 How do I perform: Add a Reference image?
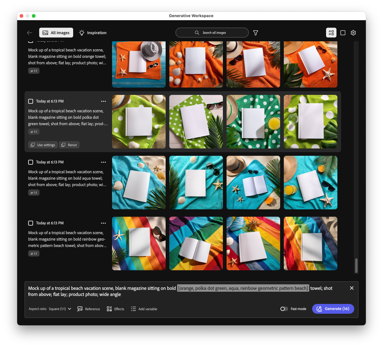pyautogui.click(x=88, y=309)
